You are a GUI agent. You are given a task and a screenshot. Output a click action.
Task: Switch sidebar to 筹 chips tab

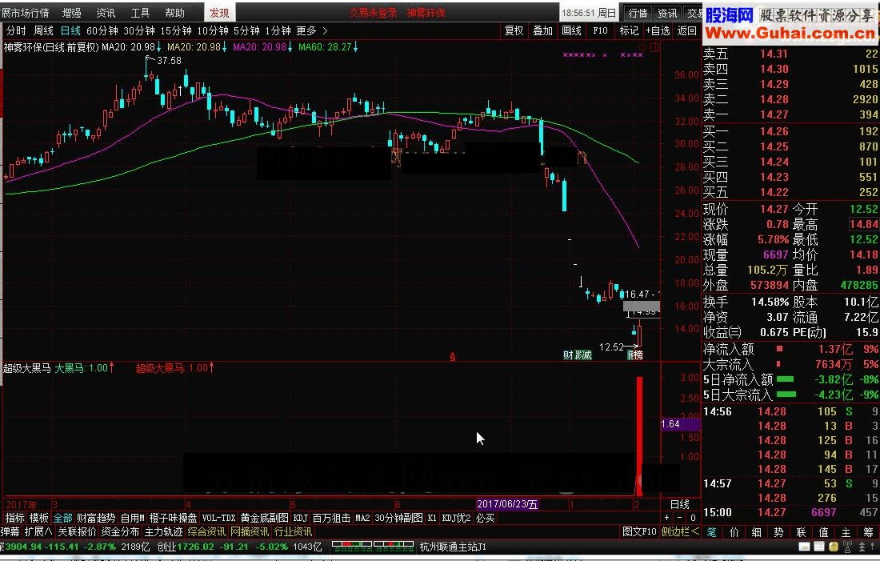tap(869, 532)
